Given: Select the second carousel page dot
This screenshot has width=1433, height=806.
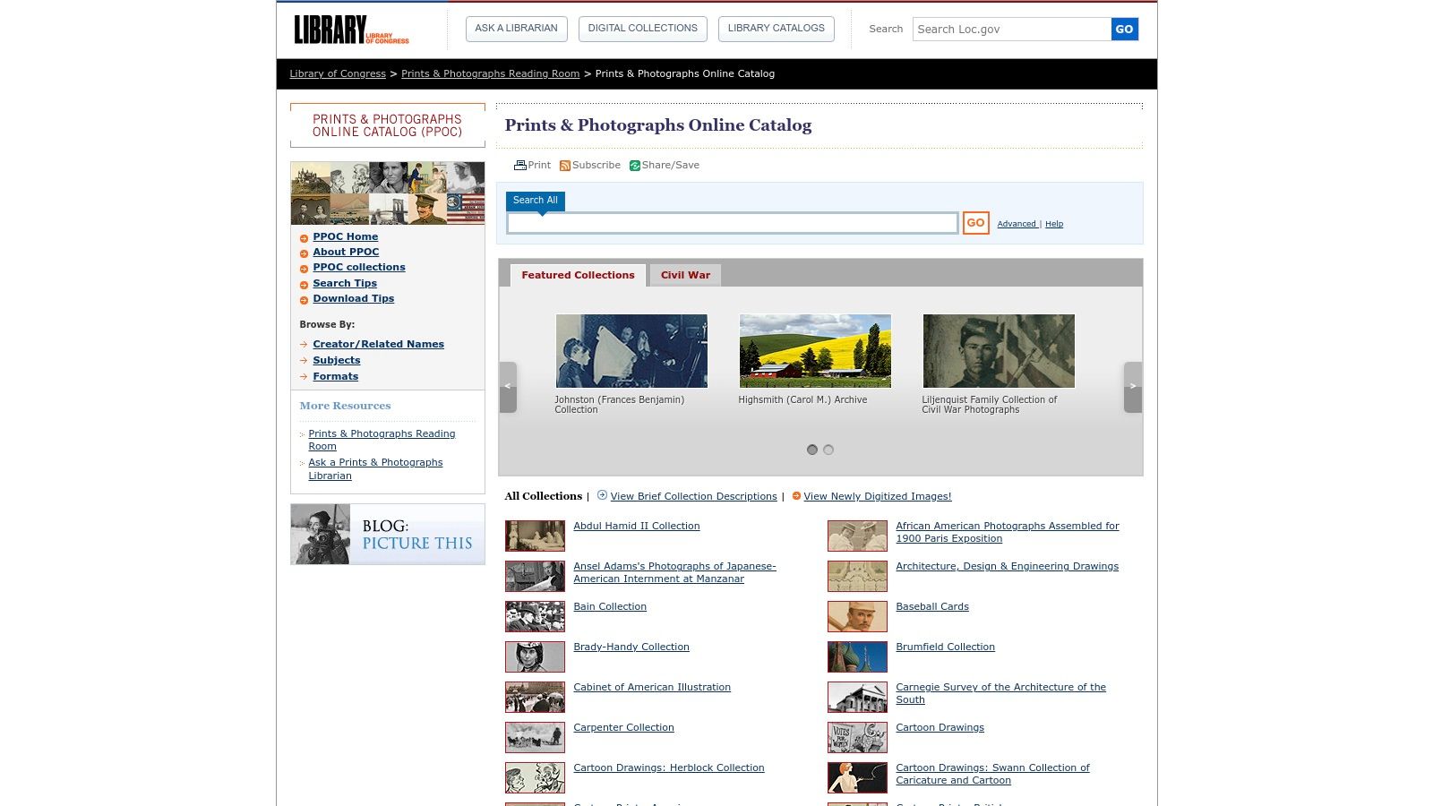Looking at the screenshot, I should 828,450.
